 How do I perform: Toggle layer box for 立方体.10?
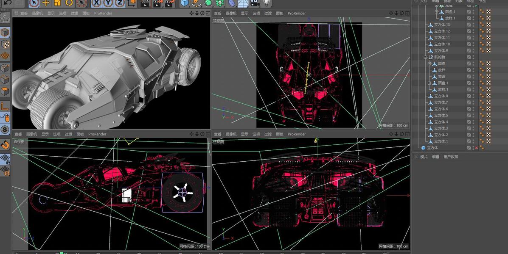pos(469,44)
